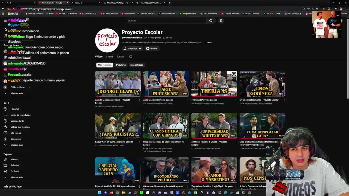Click the page vertical scrollbar
The width and height of the screenshot is (349, 196).
[348, 59]
